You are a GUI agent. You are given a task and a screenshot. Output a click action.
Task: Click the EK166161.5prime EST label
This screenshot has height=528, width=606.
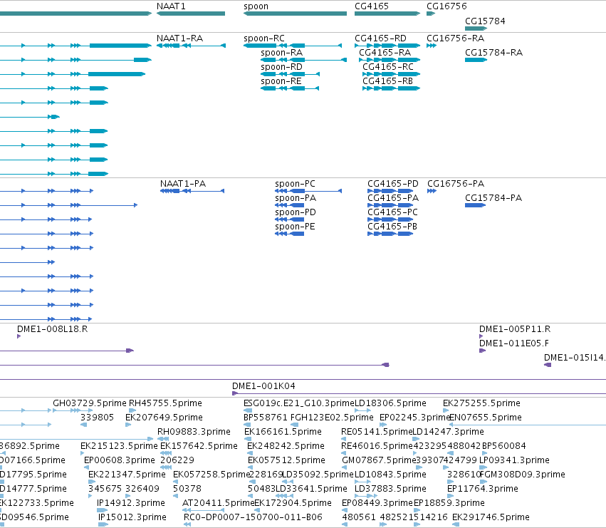pos(283,432)
